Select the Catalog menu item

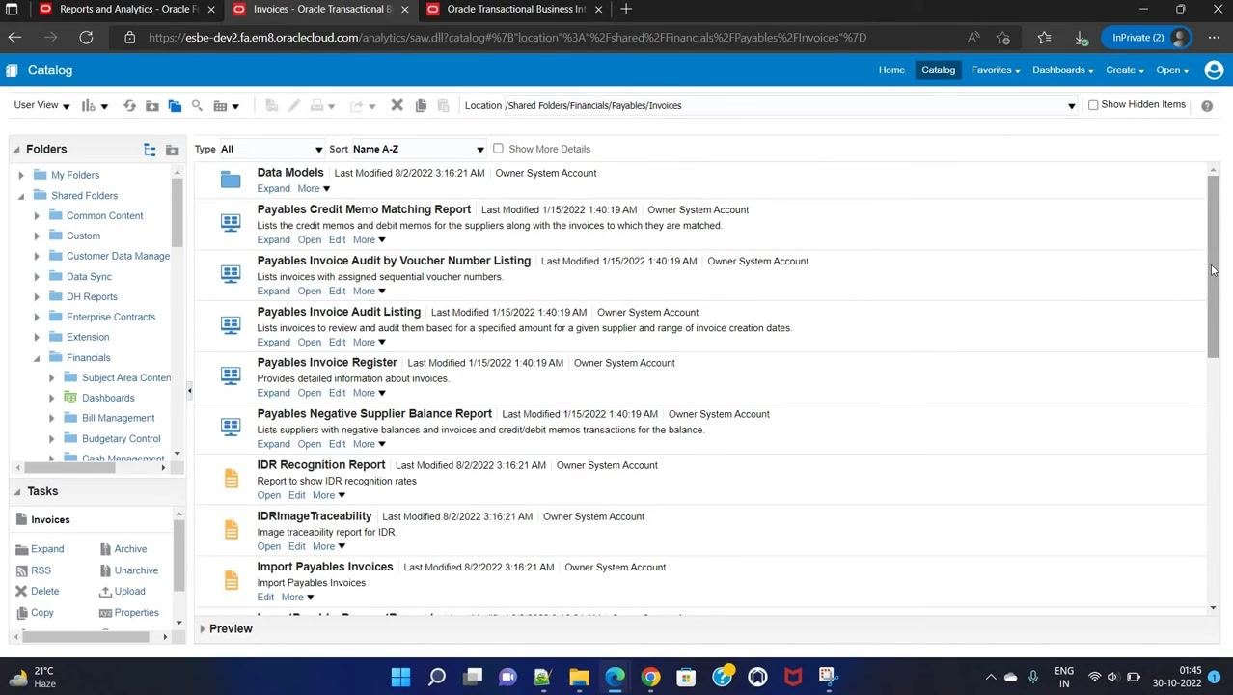(x=938, y=69)
